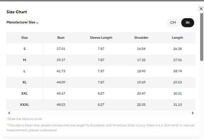The width and height of the screenshot is (204, 139).
Task: Click the Length column header
Action: (177, 38)
